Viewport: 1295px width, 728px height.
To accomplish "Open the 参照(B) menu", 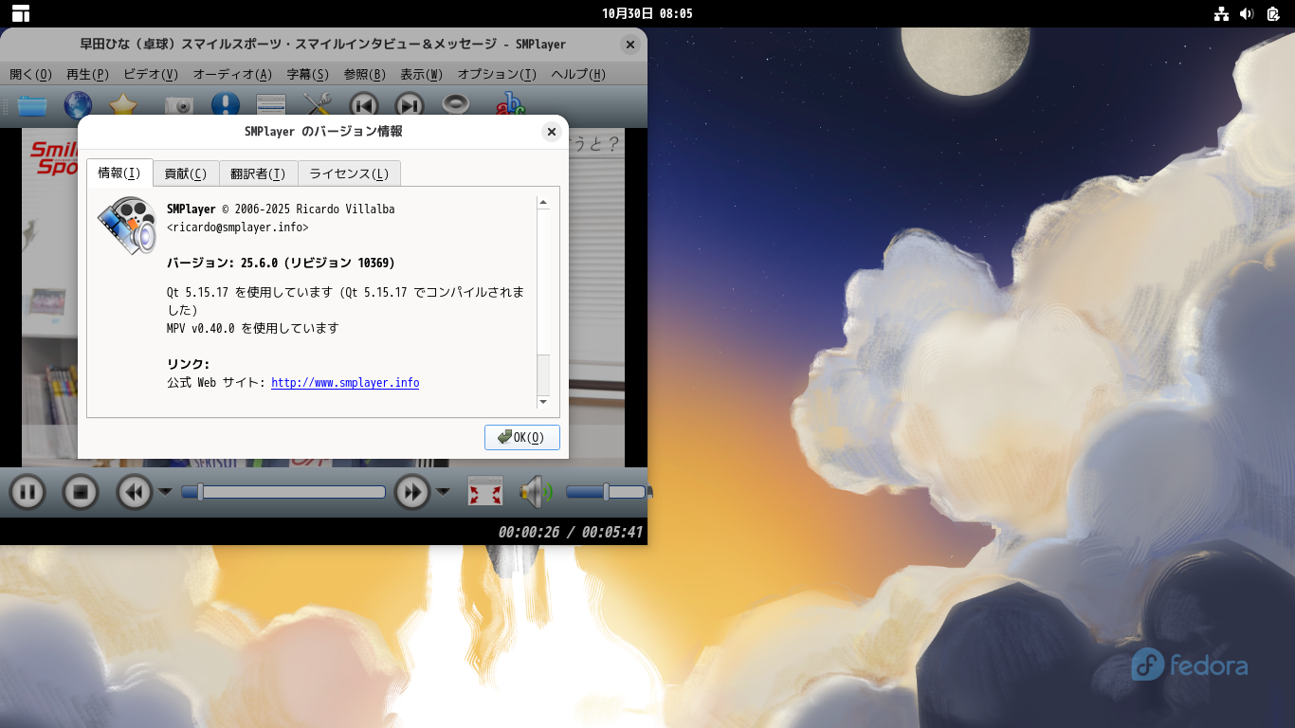I will click(x=365, y=74).
